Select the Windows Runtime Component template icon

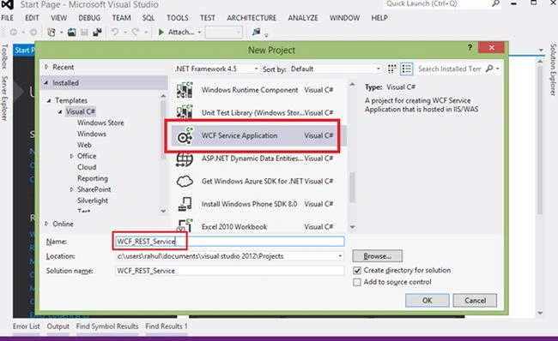tap(185, 90)
